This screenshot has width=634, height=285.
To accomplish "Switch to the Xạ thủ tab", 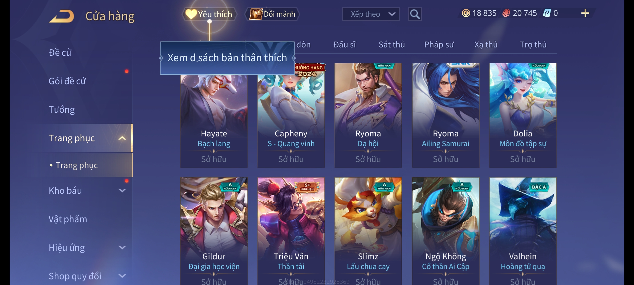I will point(486,45).
